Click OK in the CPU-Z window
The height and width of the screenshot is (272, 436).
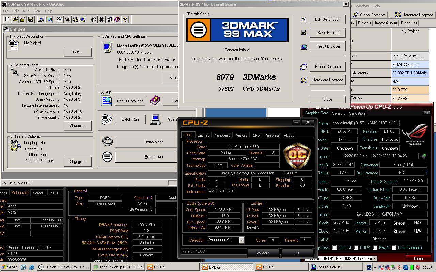297,253
